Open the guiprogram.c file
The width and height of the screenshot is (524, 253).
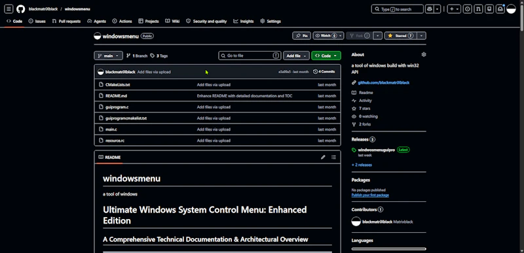point(117,107)
